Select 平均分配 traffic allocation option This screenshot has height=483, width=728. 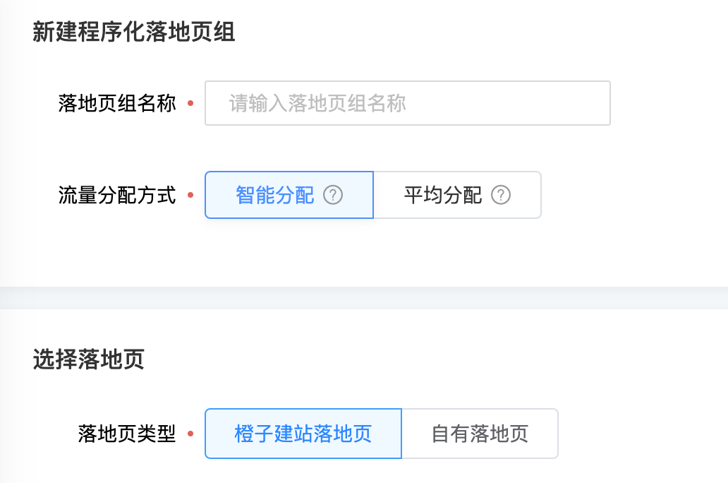point(456,195)
